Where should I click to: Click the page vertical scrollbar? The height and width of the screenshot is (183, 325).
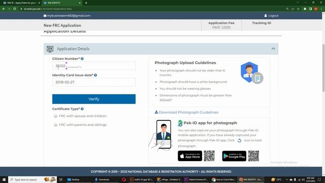coord(323,68)
